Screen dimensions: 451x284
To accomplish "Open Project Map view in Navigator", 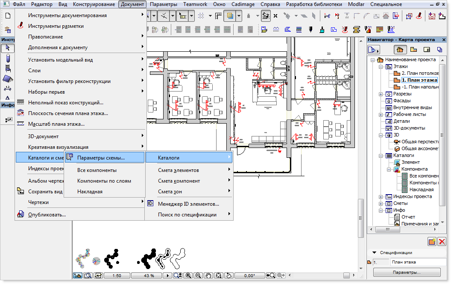I will coord(400,50).
